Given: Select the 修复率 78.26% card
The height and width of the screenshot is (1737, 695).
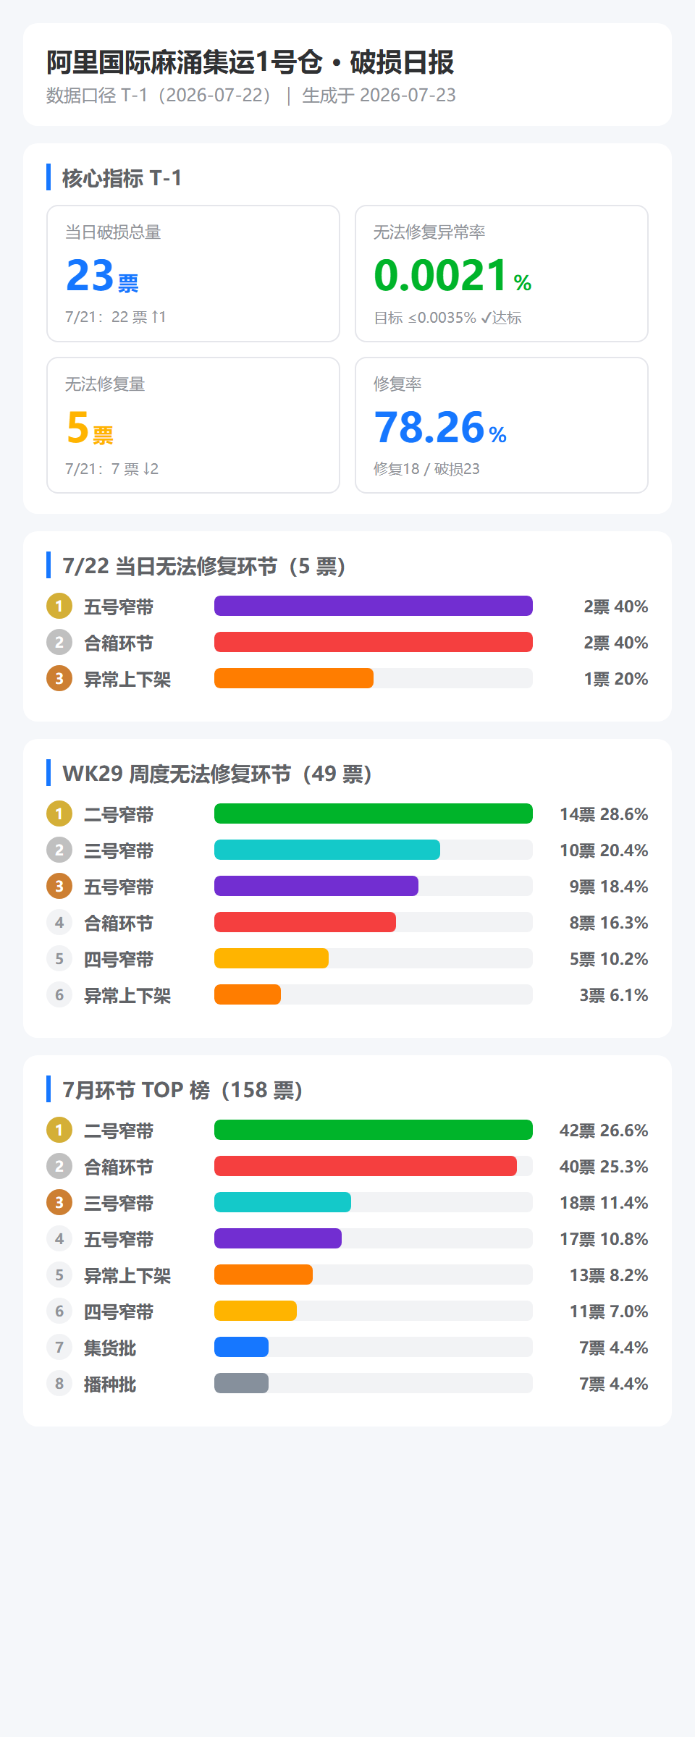Looking at the screenshot, I should (x=502, y=426).
